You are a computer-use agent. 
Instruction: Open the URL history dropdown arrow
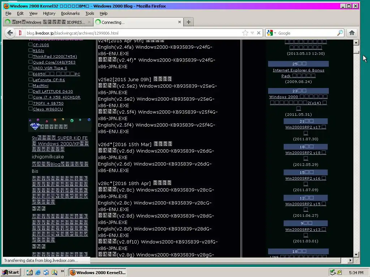coord(252,33)
